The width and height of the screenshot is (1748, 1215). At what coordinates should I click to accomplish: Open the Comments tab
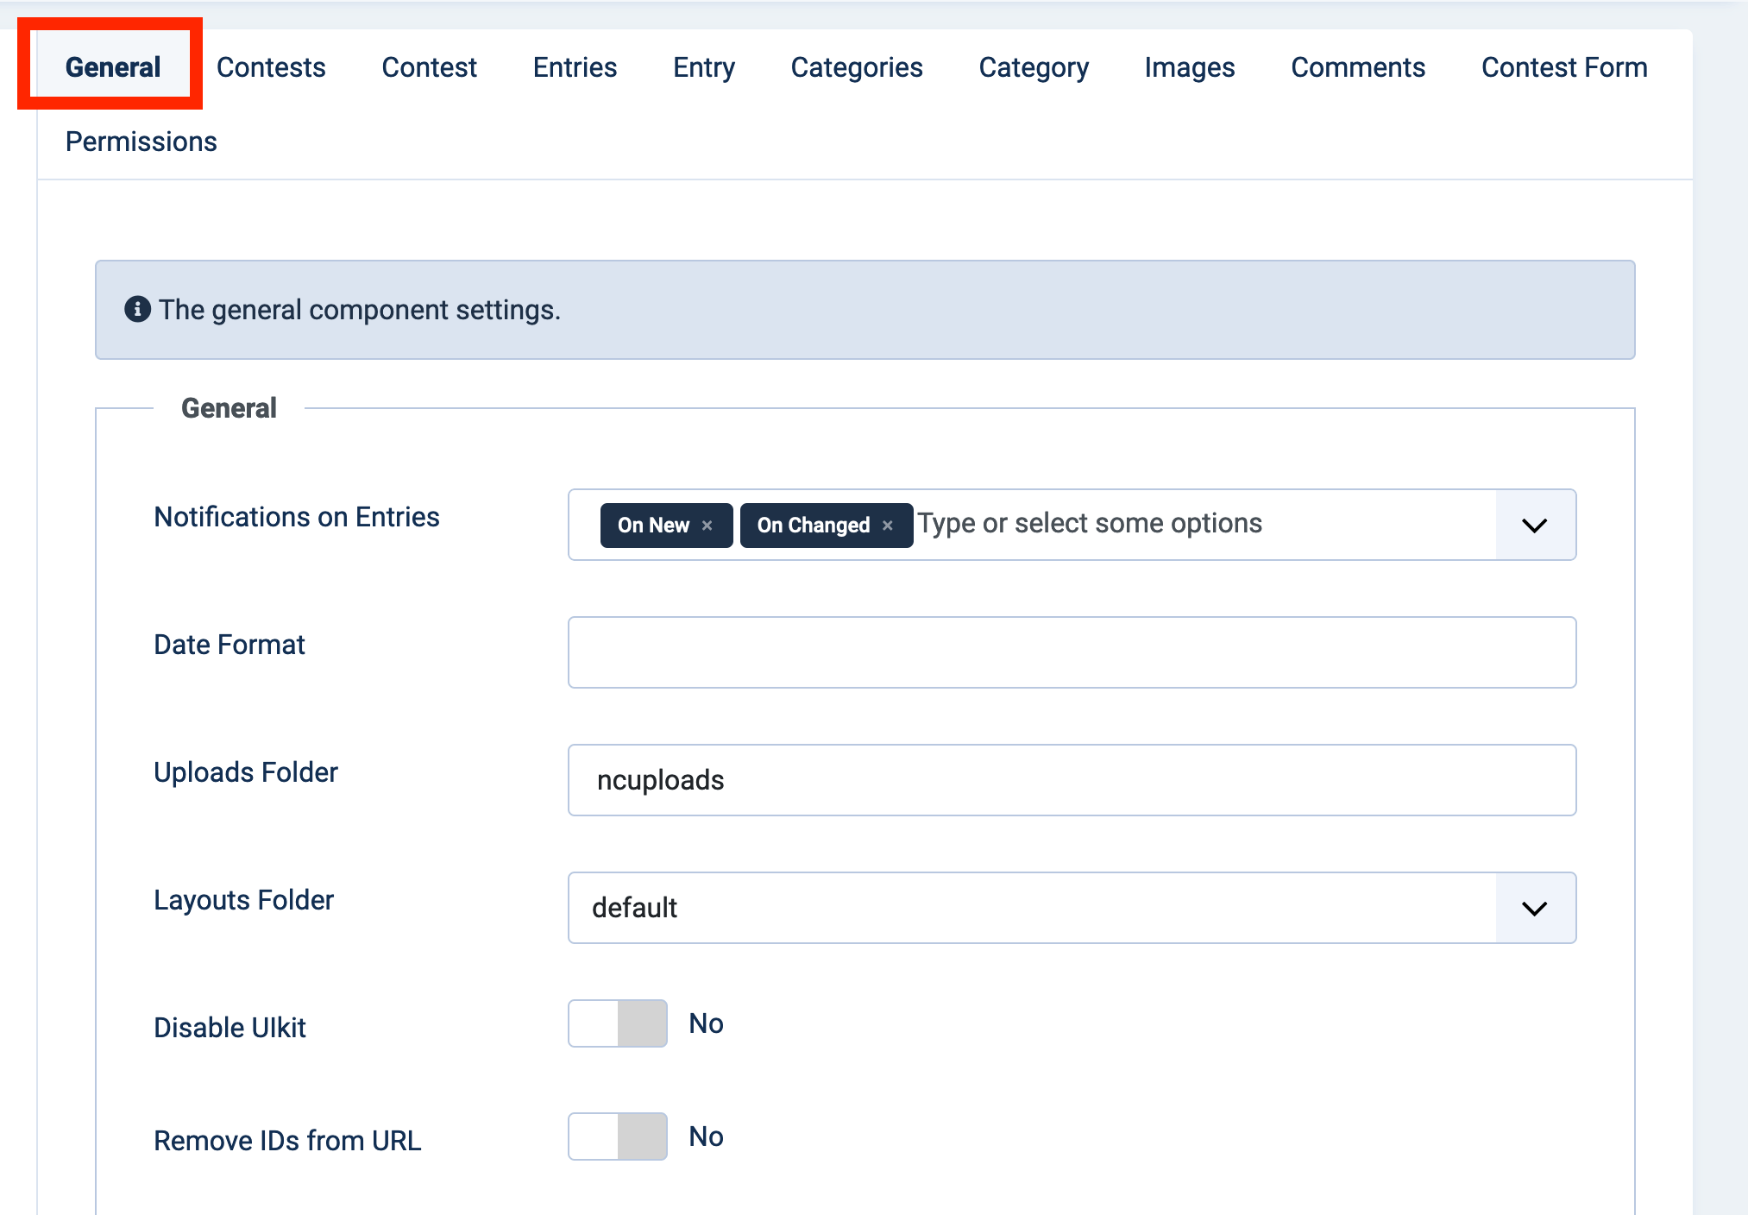1357,67
